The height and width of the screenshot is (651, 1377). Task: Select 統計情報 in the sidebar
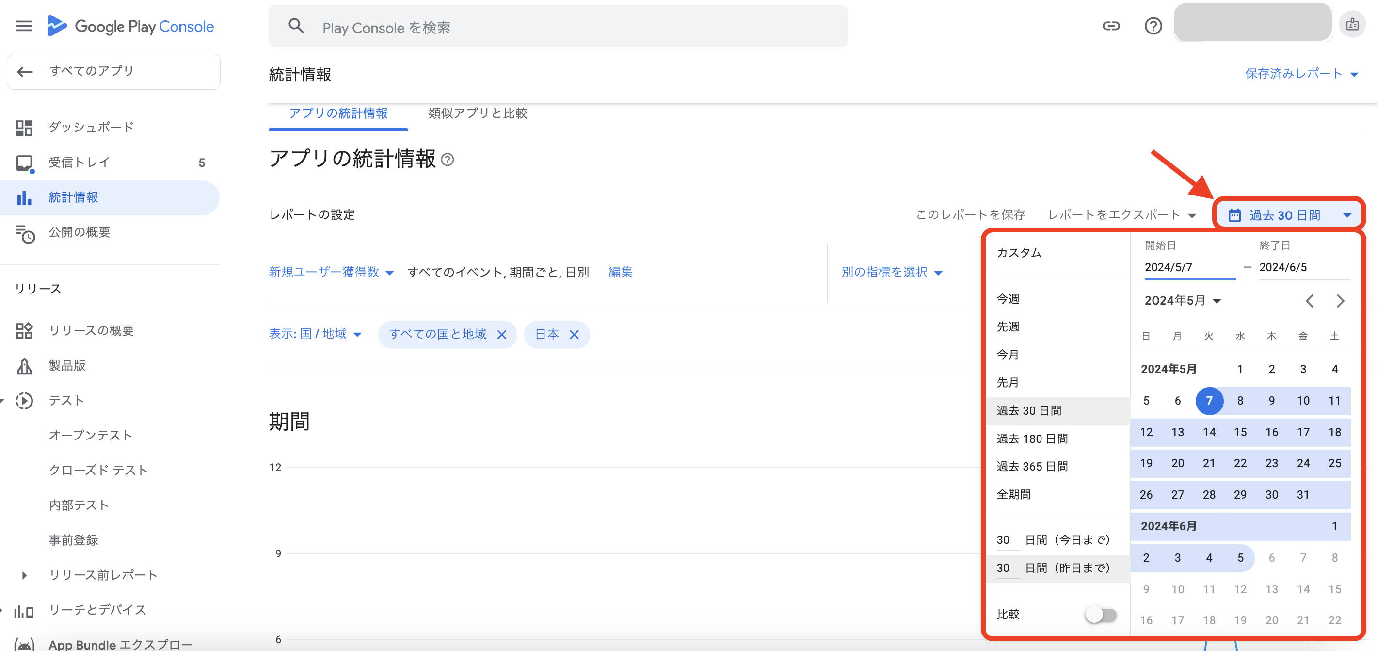(110, 197)
